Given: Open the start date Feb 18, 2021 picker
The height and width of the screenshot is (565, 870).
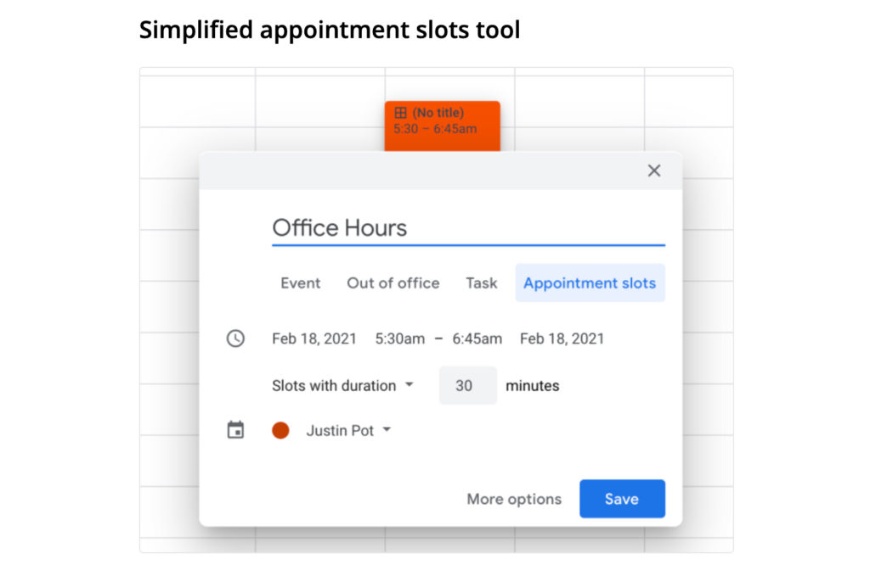Looking at the screenshot, I should tap(314, 338).
